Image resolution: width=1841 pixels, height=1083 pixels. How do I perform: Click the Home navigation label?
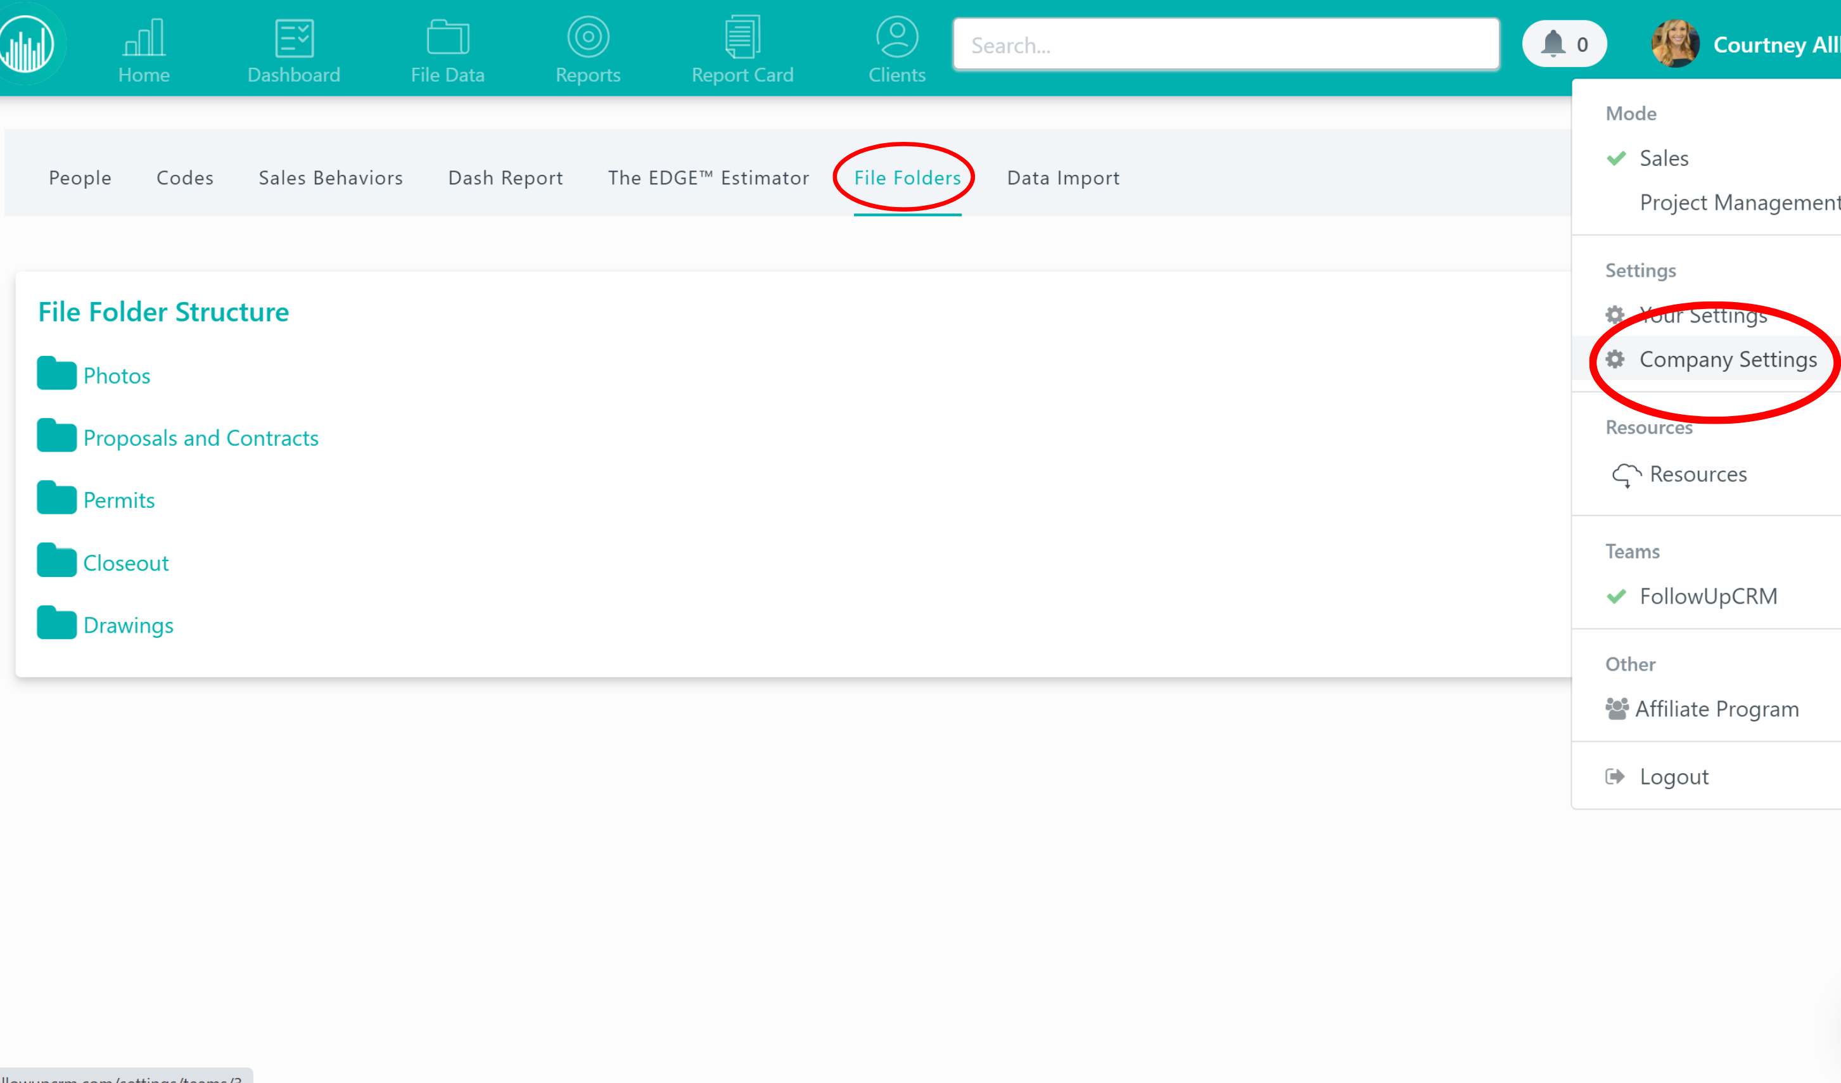144,75
